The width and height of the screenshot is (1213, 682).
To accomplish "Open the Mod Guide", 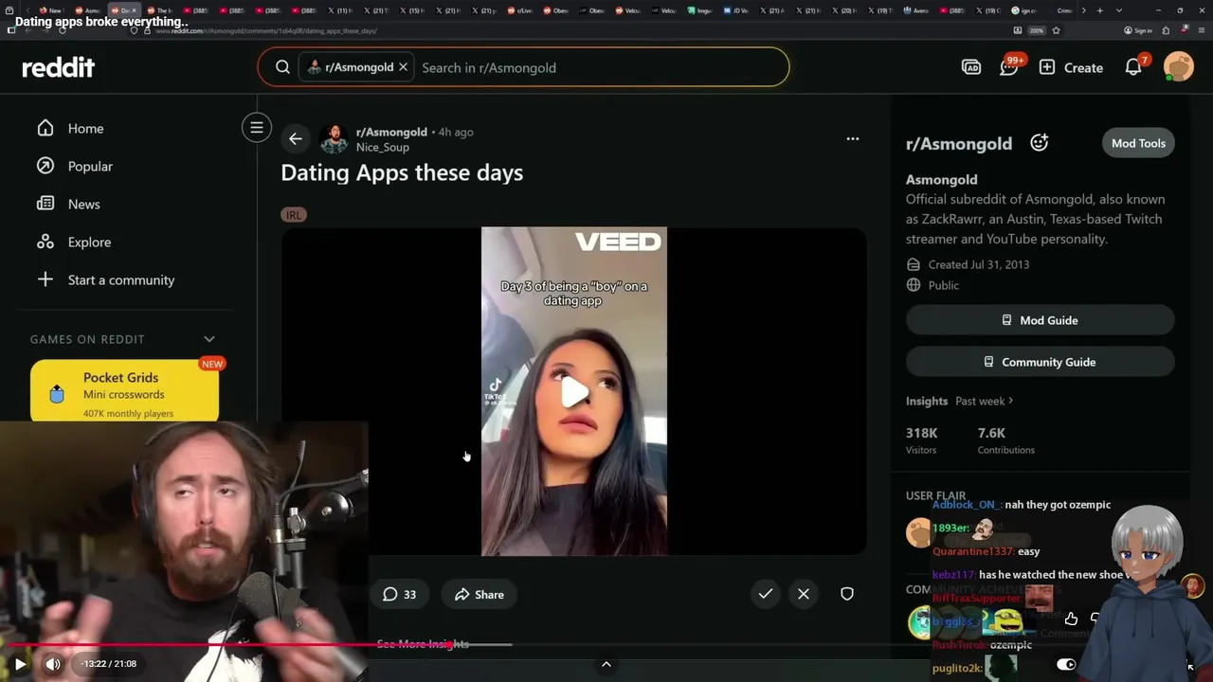I will pyautogui.click(x=1040, y=320).
